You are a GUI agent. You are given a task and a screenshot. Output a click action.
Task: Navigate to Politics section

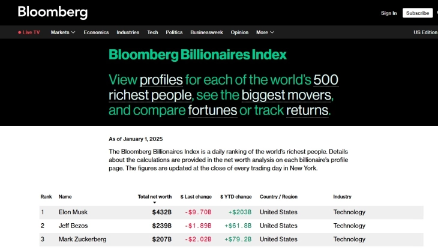coord(174,32)
